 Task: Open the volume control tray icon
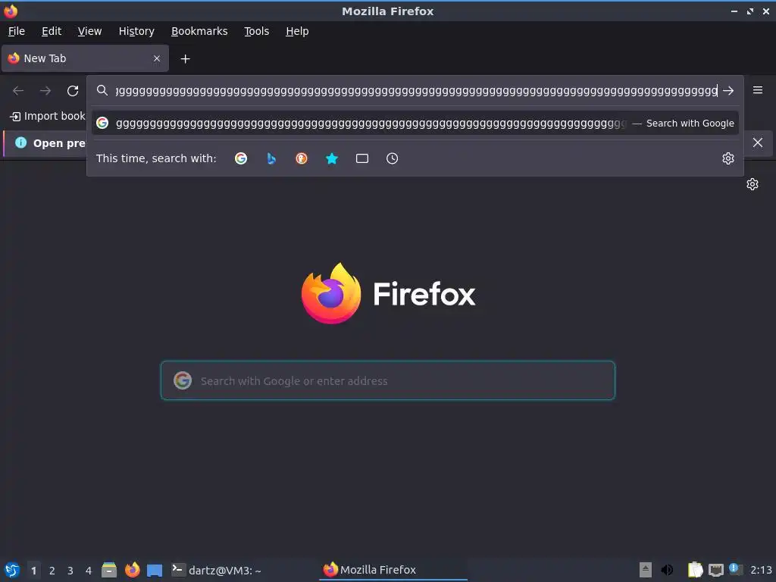(667, 570)
